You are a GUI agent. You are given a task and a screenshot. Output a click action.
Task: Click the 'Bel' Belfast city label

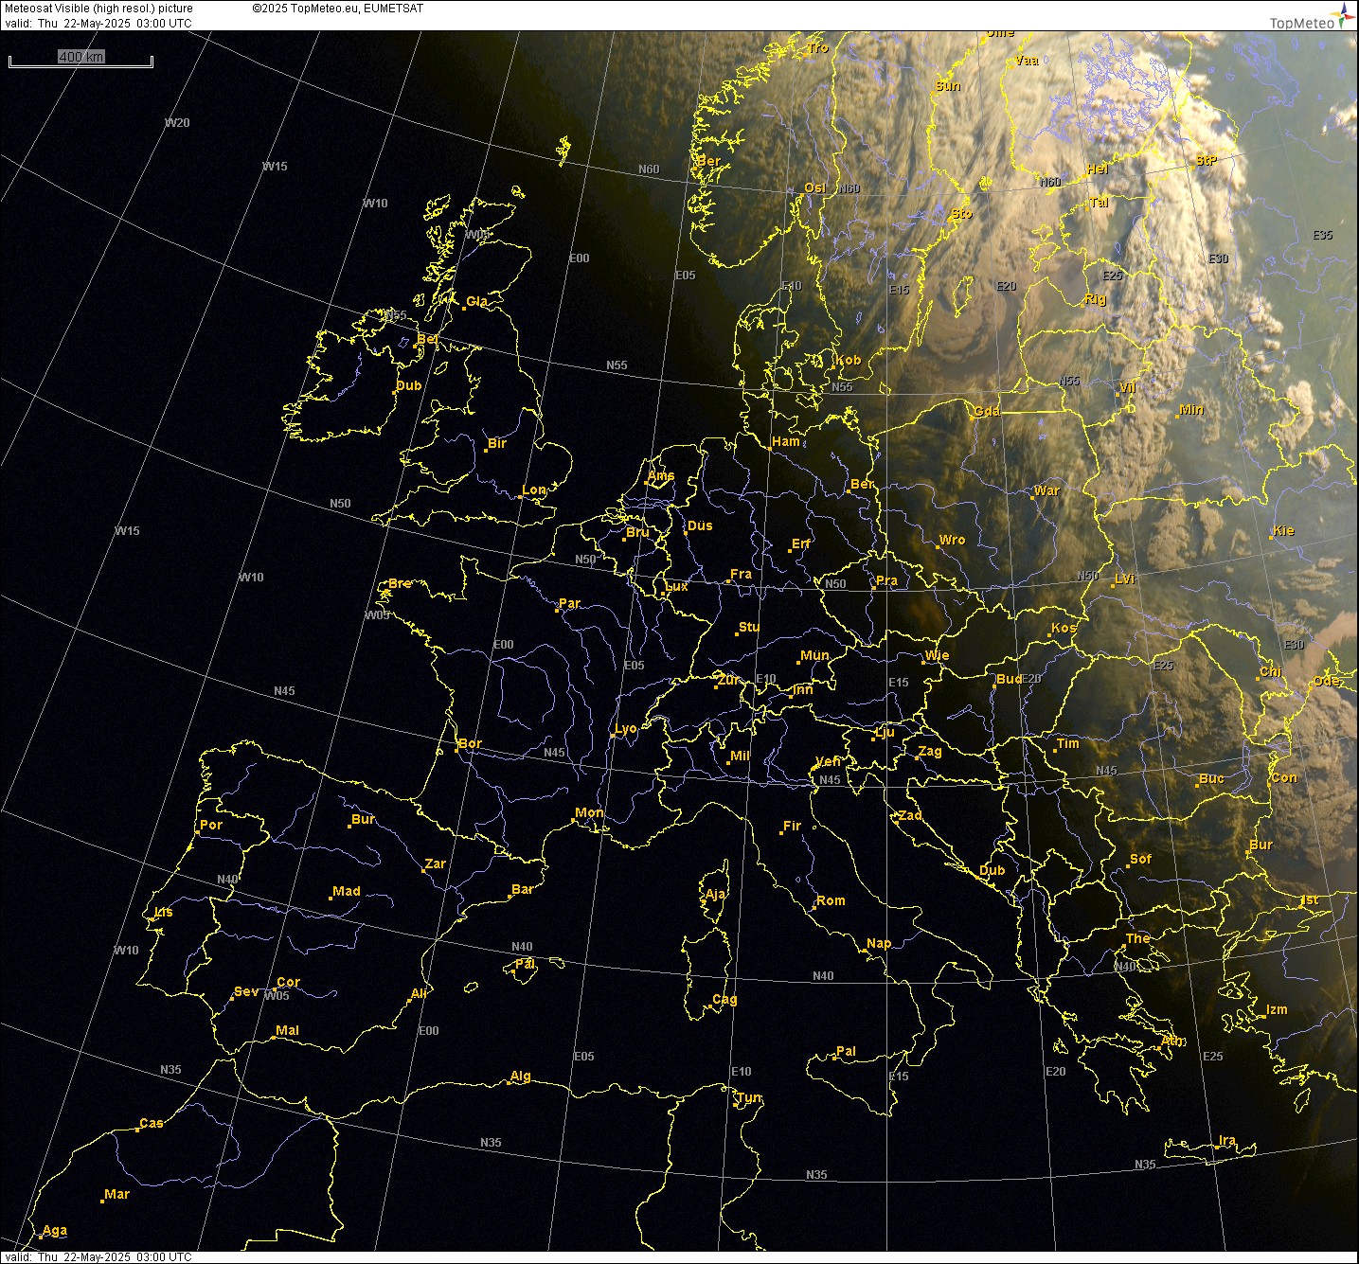coord(427,339)
